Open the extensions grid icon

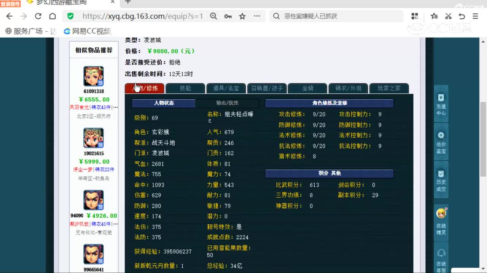[415, 16]
